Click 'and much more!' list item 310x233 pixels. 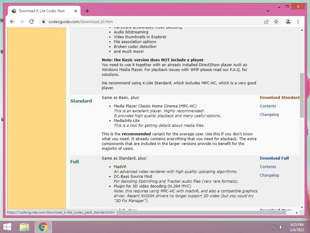pyautogui.click(x=129, y=51)
